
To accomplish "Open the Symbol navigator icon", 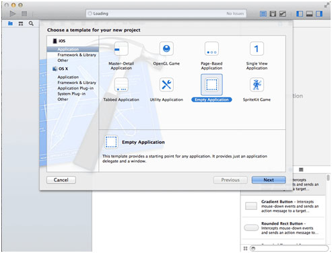I will [x=21, y=24].
